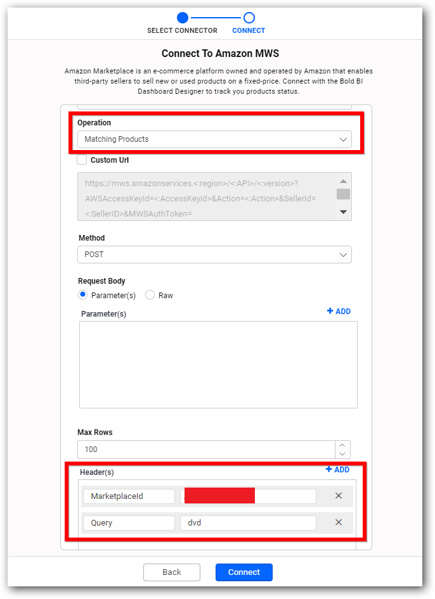This screenshot has height=599, width=435.
Task: Add a new request body parameter
Action: [x=339, y=312]
